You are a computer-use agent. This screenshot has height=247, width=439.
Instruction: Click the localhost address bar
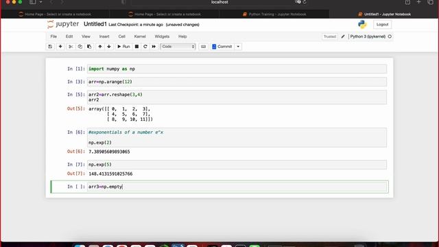point(219,2)
